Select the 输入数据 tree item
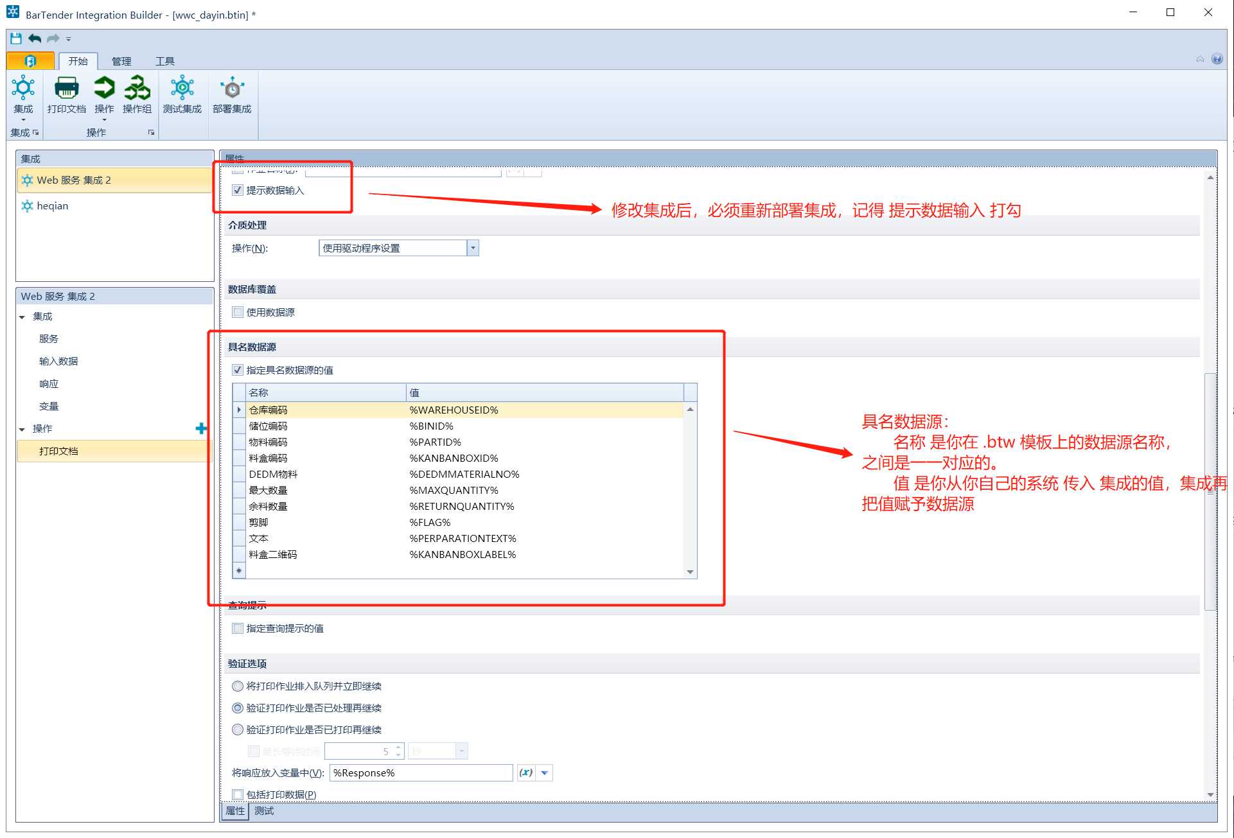Viewport: 1234px width, 838px height. pyautogui.click(x=58, y=361)
